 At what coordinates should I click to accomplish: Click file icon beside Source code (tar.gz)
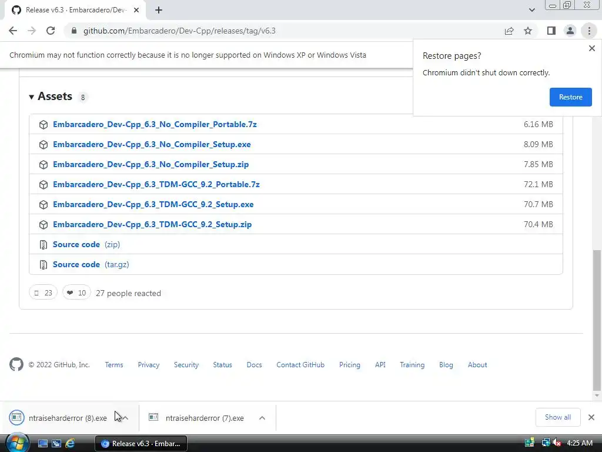(44, 264)
